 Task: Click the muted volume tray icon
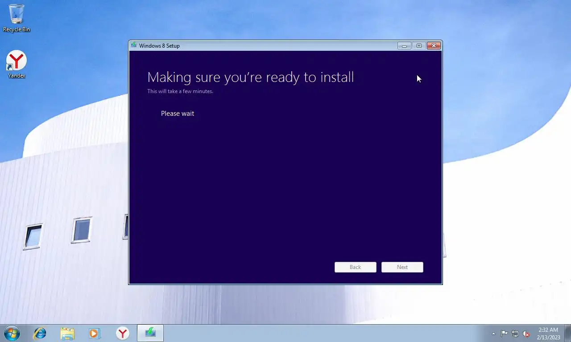[x=526, y=334]
